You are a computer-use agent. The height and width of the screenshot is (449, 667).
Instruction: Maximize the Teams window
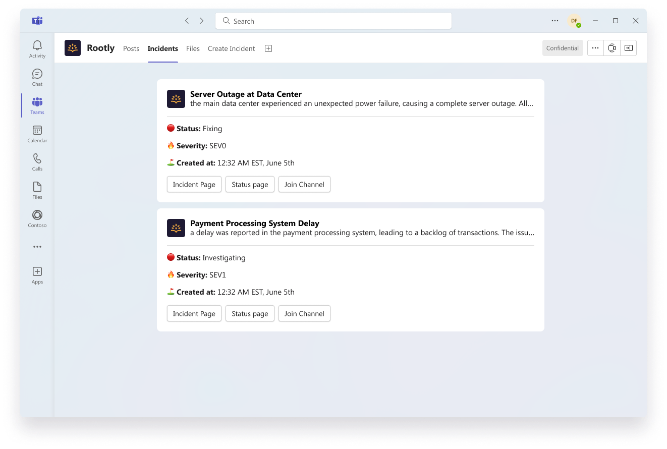[x=616, y=21]
